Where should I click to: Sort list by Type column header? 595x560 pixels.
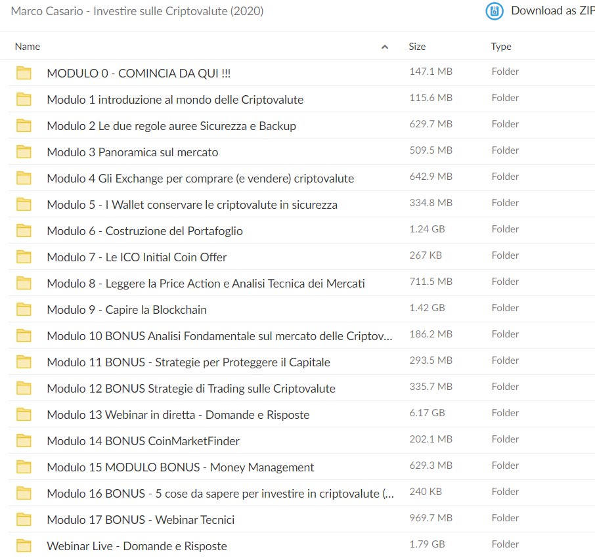pyautogui.click(x=501, y=47)
